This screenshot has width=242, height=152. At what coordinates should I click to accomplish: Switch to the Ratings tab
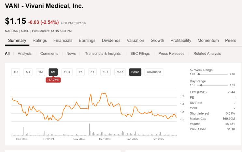[x=40, y=41]
